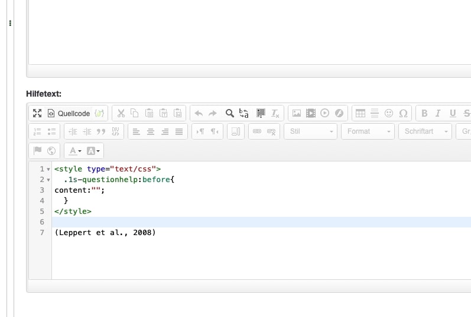
Task: Open the Format dropdown
Action: click(368, 131)
